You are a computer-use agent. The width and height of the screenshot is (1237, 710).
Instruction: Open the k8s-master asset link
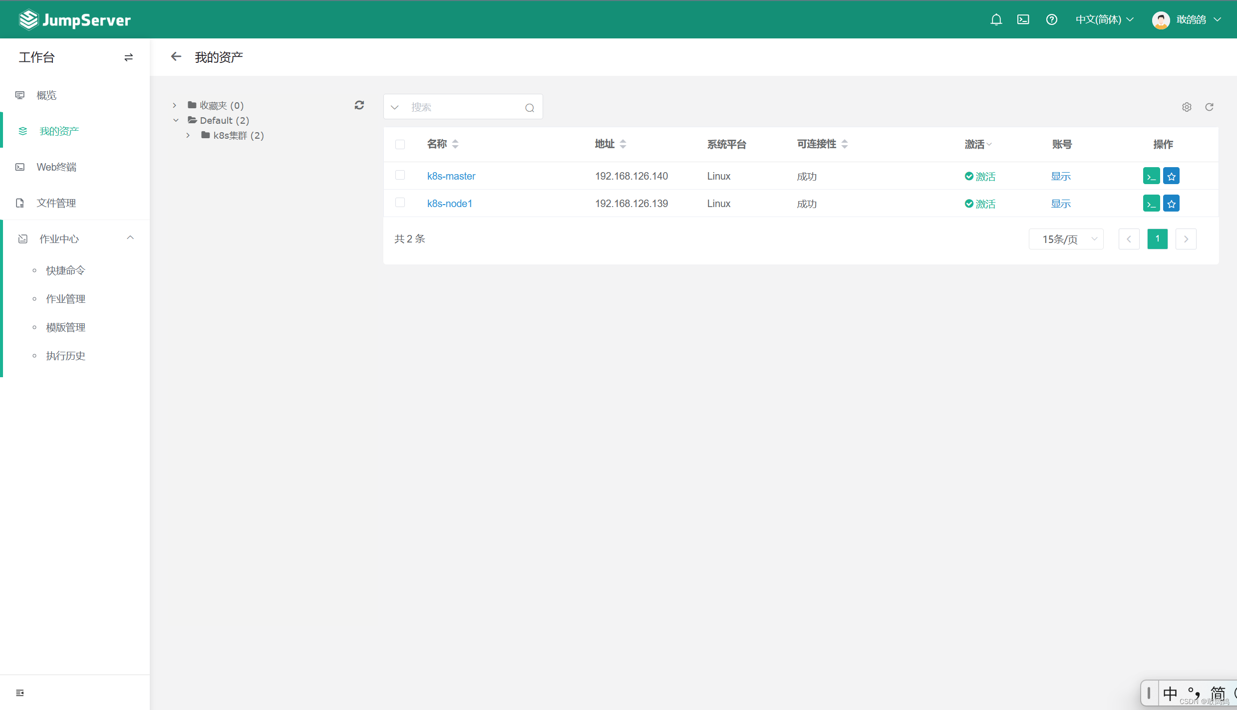pos(451,176)
